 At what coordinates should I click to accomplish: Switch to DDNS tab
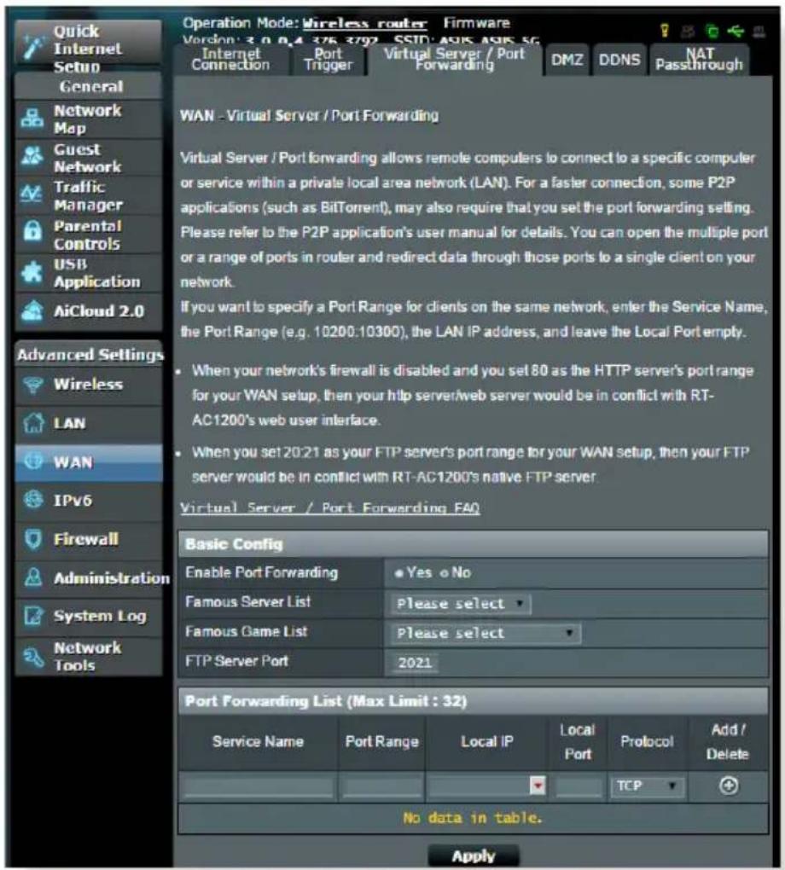619,60
